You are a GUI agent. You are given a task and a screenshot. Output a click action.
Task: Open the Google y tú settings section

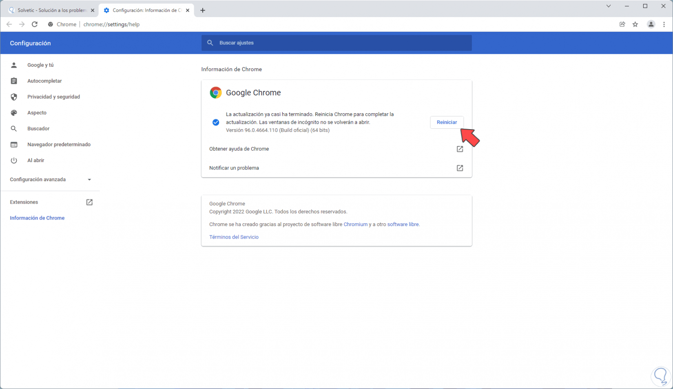tap(40, 65)
